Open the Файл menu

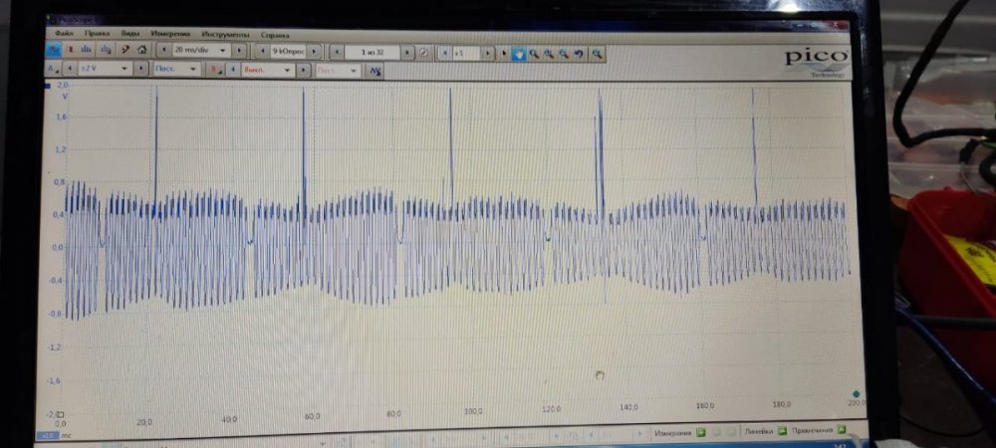point(64,33)
